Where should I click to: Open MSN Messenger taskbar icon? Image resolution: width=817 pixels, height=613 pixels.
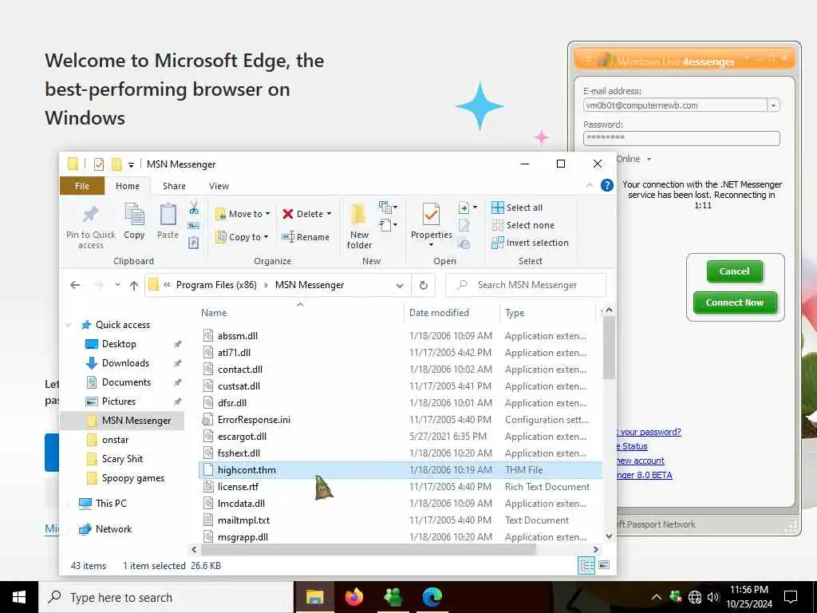393,597
